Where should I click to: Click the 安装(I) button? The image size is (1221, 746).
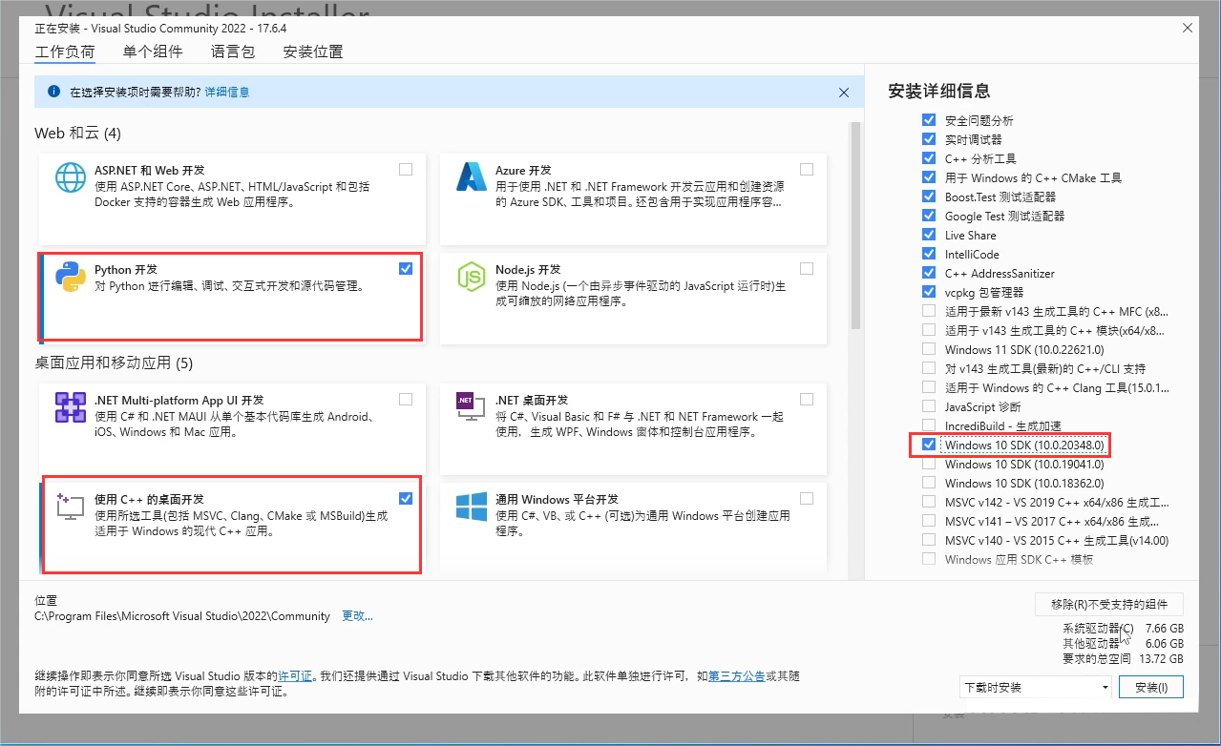tap(1150, 686)
